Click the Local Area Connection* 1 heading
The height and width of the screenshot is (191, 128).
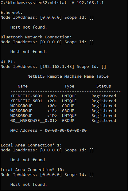pyautogui.click(x=31, y=145)
